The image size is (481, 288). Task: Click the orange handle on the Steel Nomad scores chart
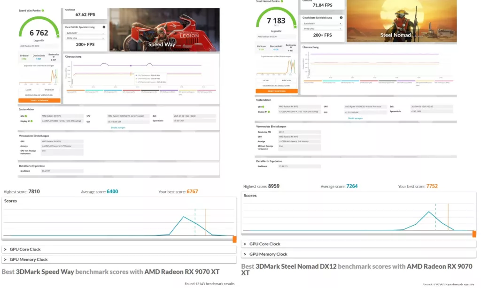point(474,234)
